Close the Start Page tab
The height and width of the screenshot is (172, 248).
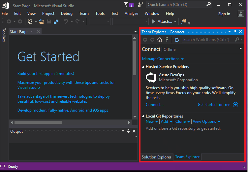tap(38, 31)
